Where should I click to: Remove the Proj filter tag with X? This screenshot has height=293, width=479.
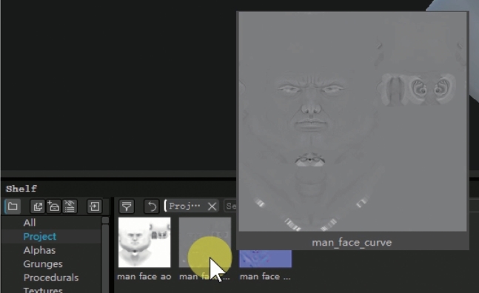(212, 206)
